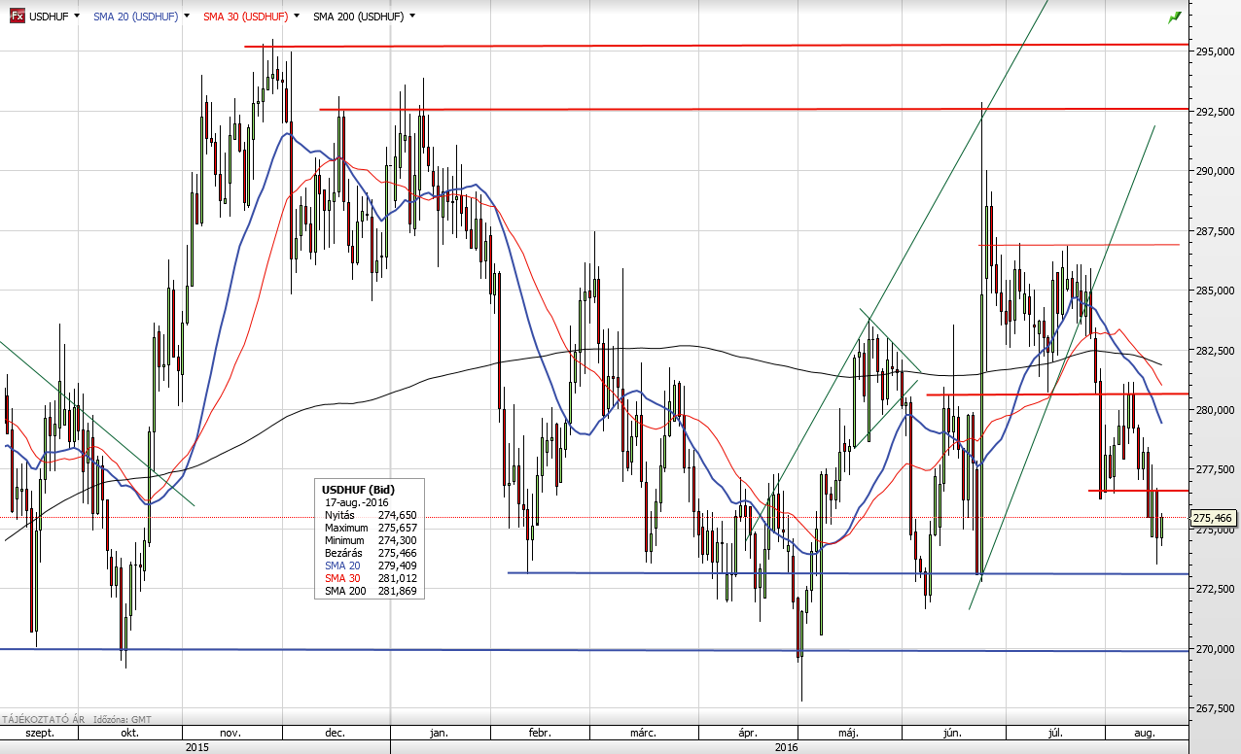Click the SMA 20 value 279,409
Screen dimensions: 1241x754
tap(398, 565)
